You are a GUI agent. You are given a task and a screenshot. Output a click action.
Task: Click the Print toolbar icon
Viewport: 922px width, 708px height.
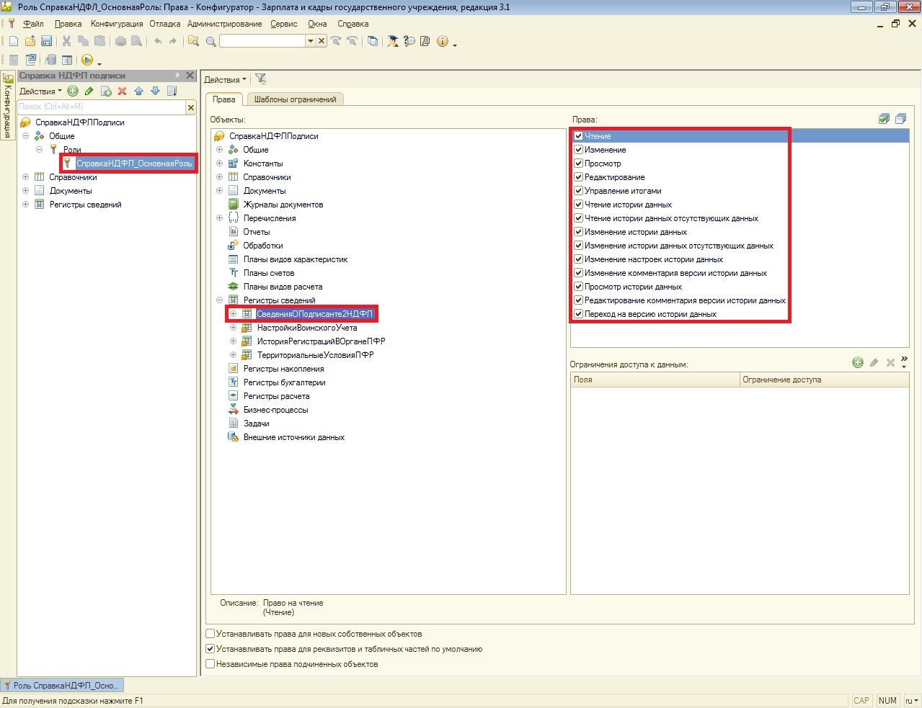pyautogui.click(x=120, y=41)
